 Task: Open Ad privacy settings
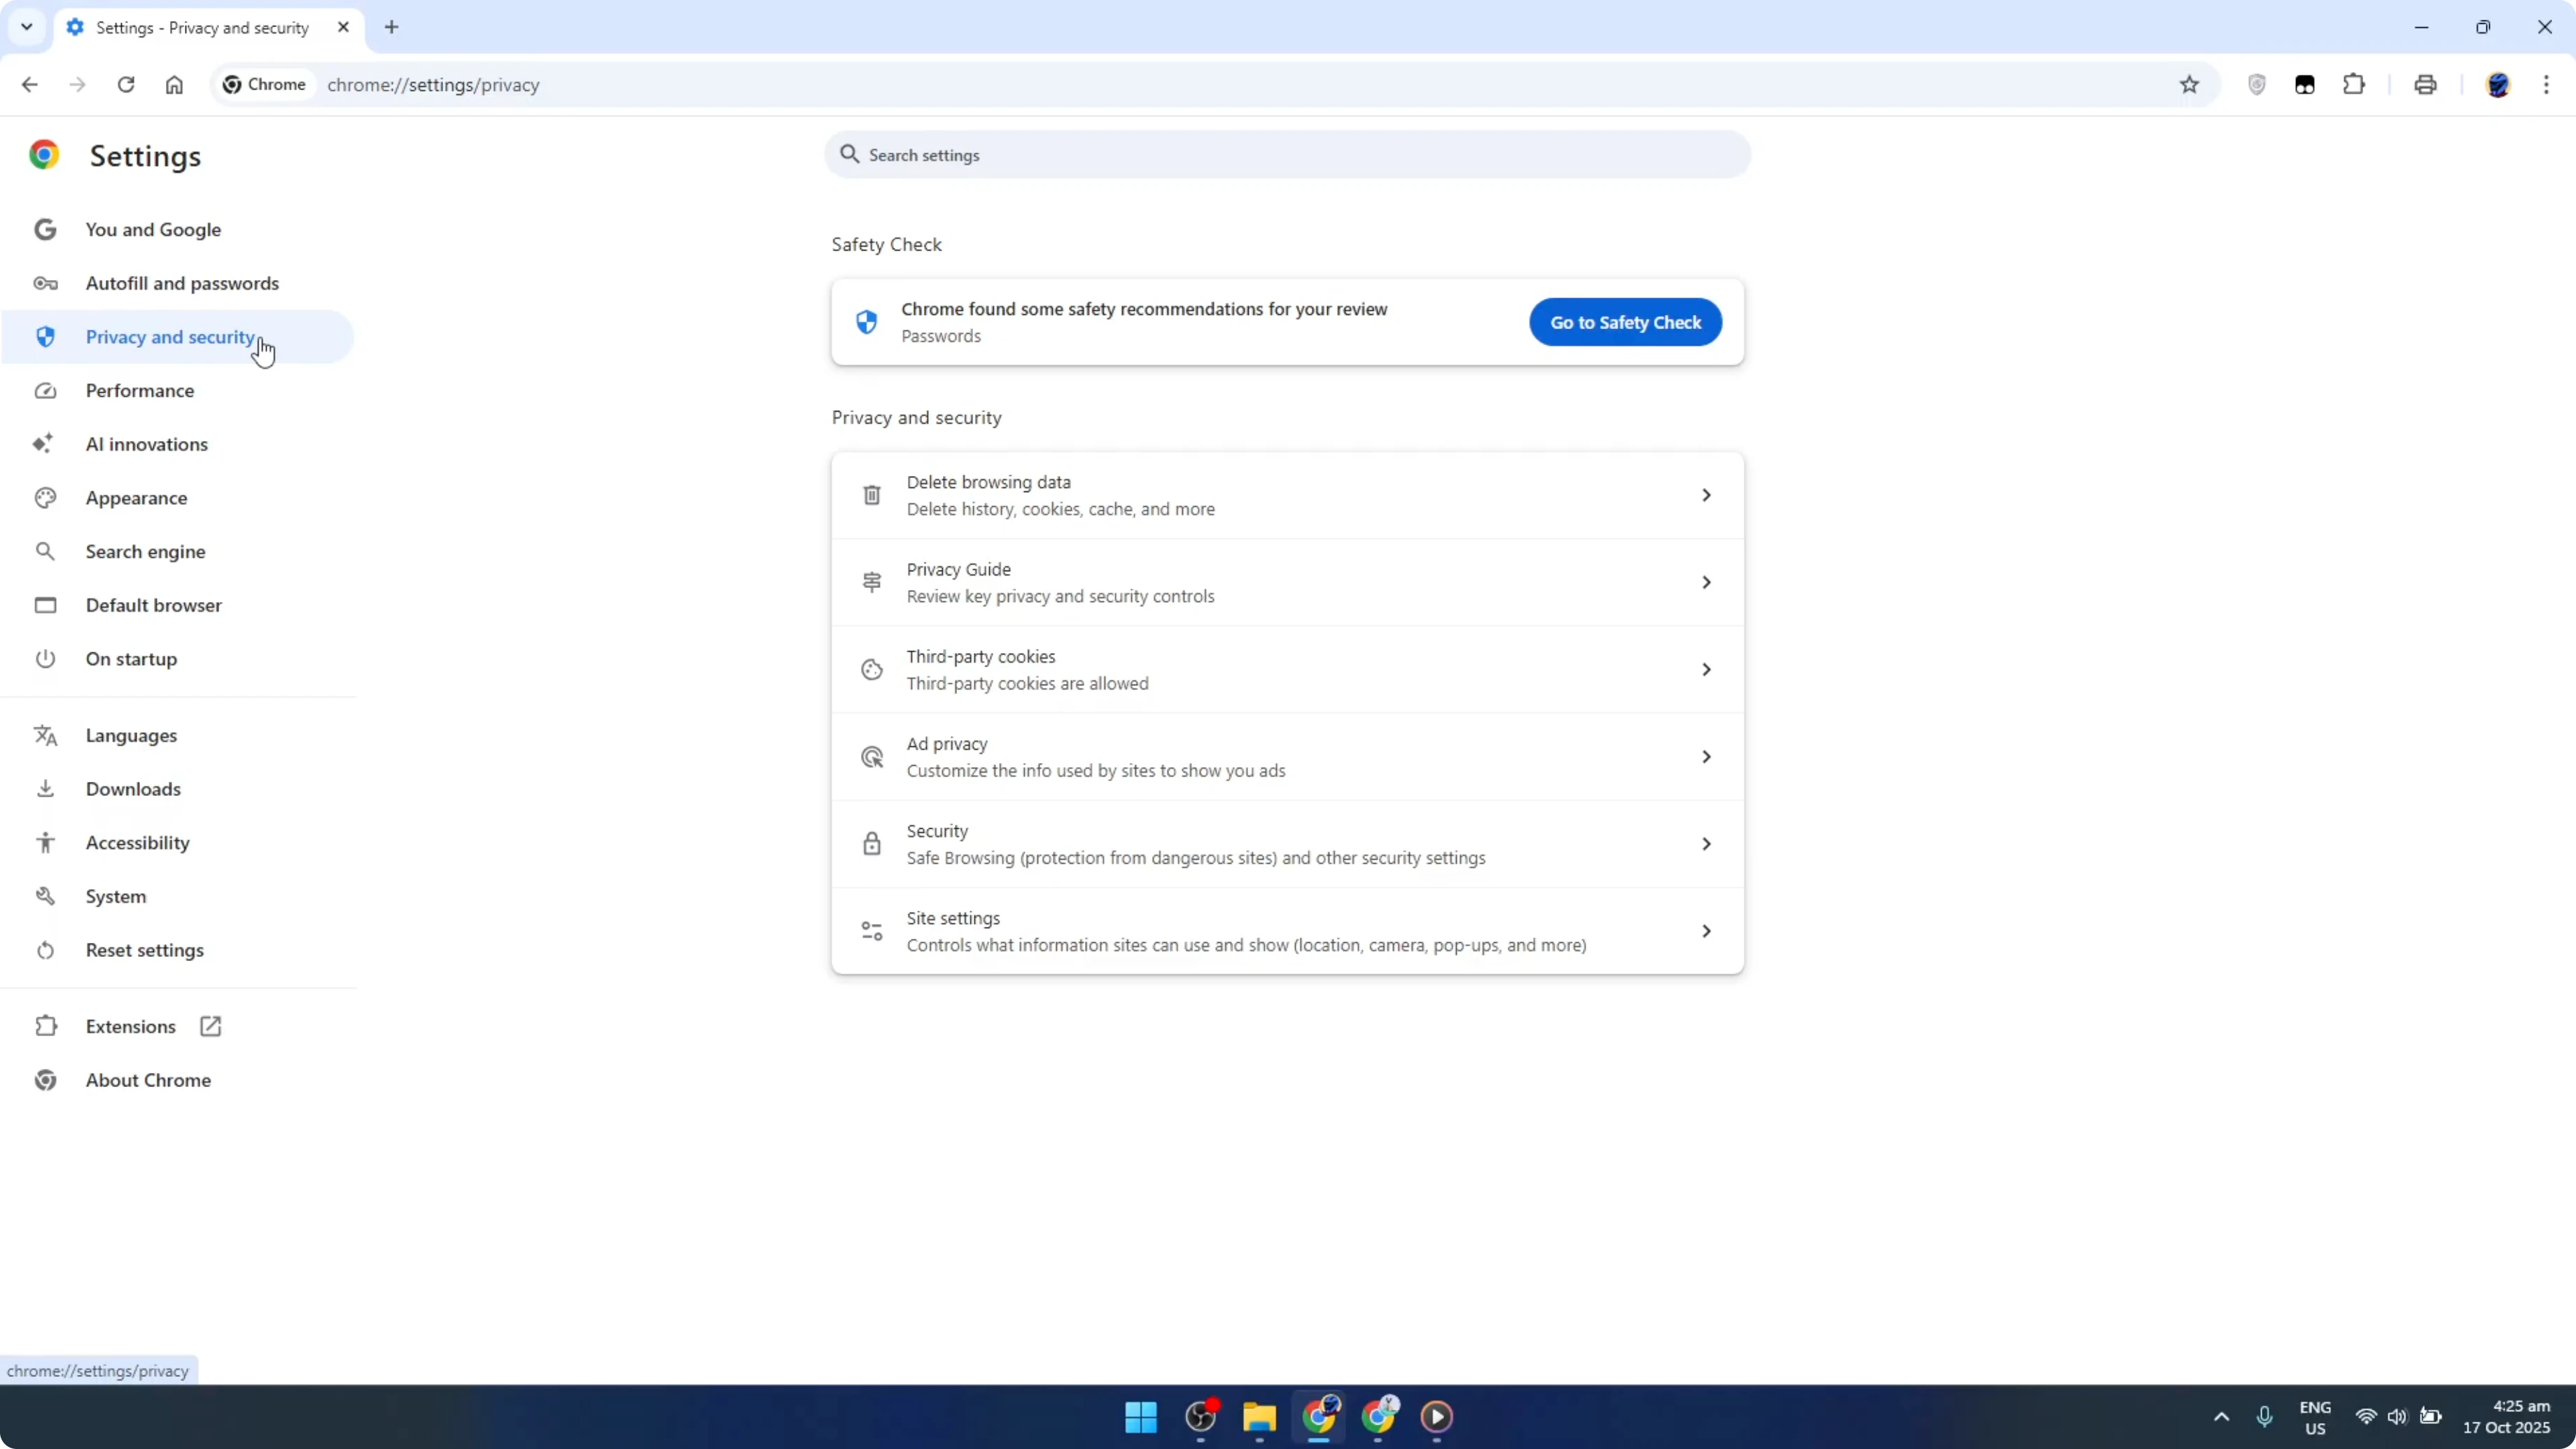tap(1287, 756)
